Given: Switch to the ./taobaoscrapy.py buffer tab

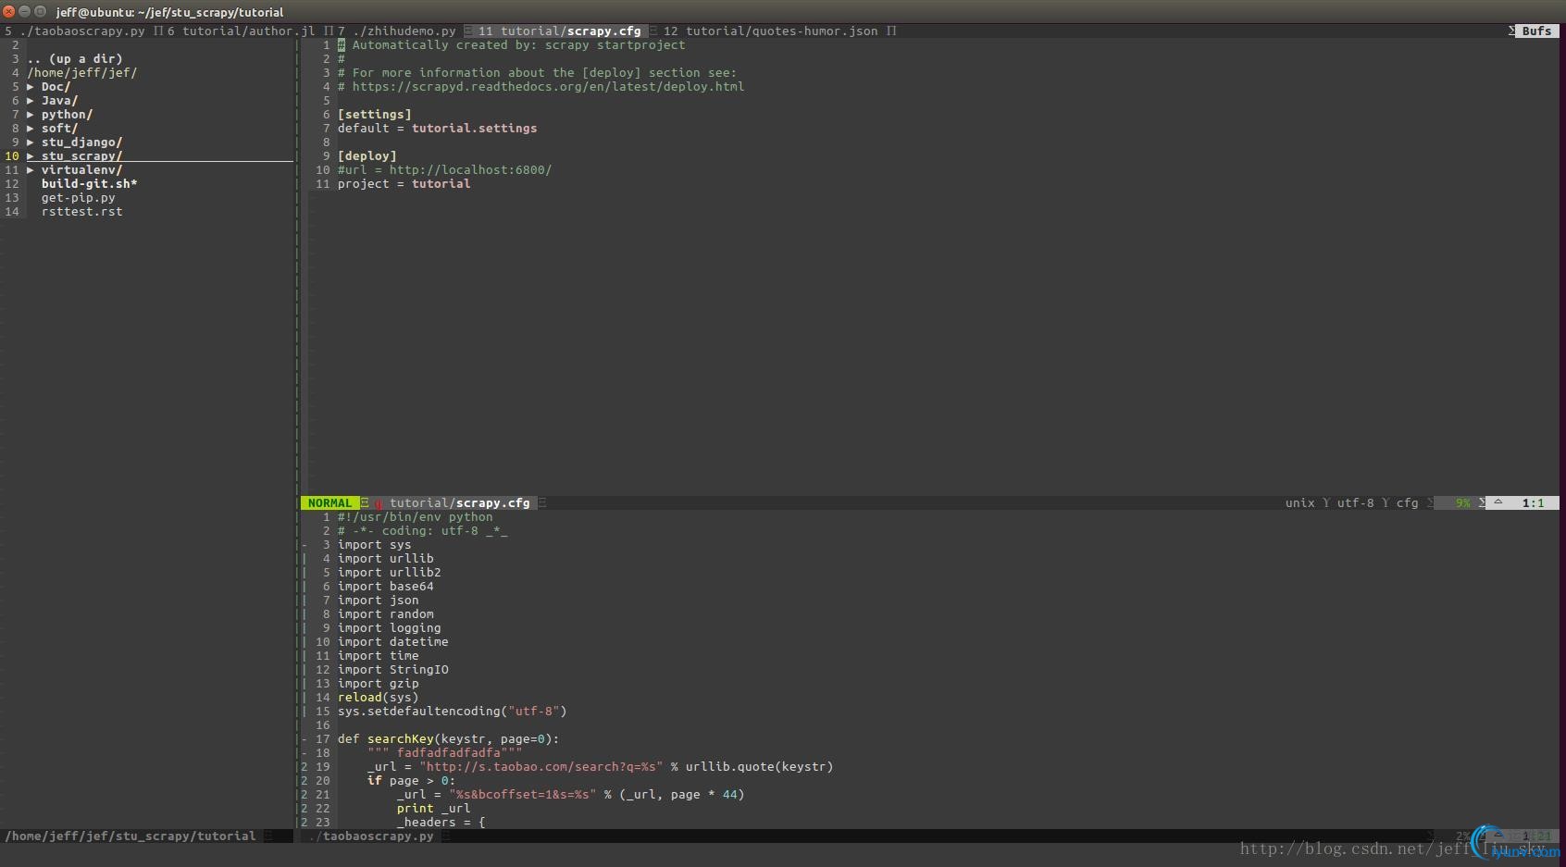Looking at the screenshot, I should [x=75, y=31].
